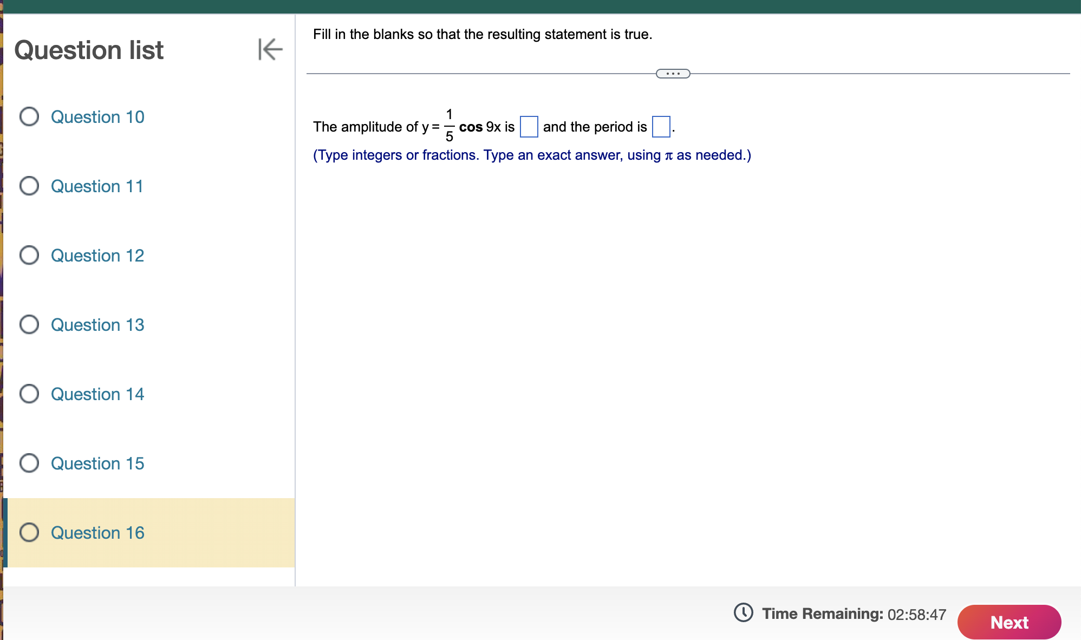Screen dimensions: 1081x640
Task: Jump to Question 13
Action: [x=97, y=325]
